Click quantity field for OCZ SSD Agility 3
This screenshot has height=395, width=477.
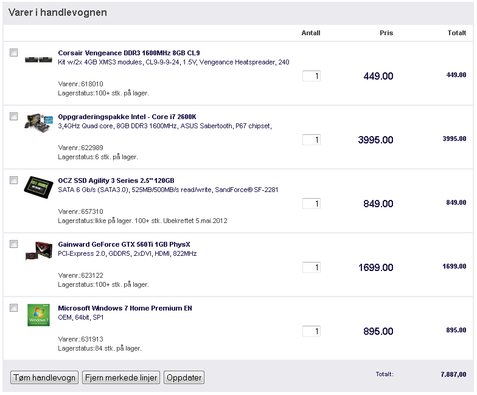[x=312, y=204]
